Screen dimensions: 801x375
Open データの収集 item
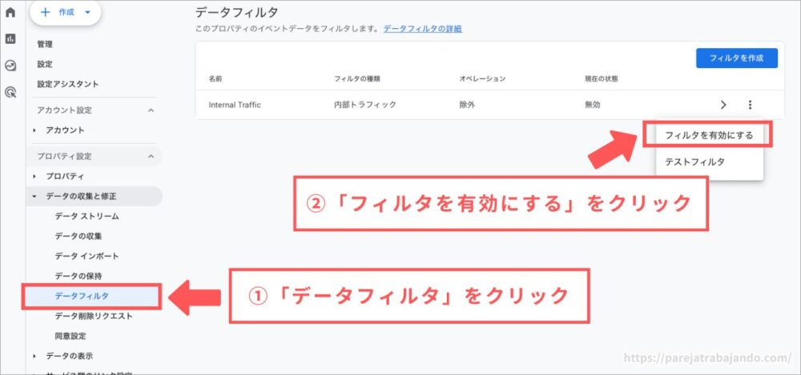[78, 236]
